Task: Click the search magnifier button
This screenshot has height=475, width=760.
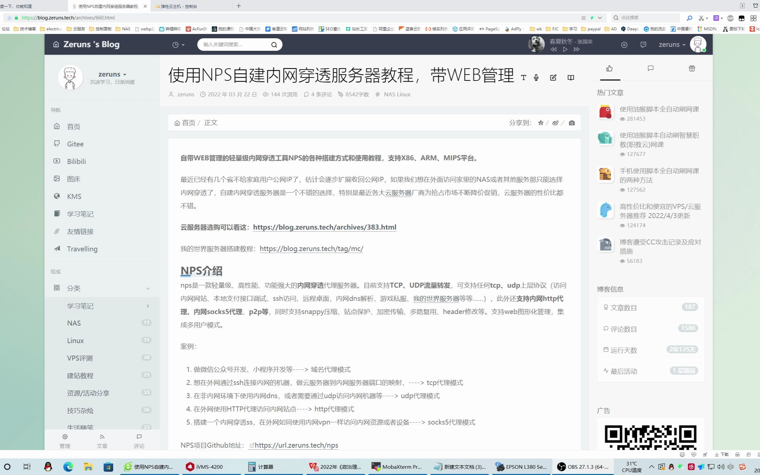Action: click(x=274, y=45)
